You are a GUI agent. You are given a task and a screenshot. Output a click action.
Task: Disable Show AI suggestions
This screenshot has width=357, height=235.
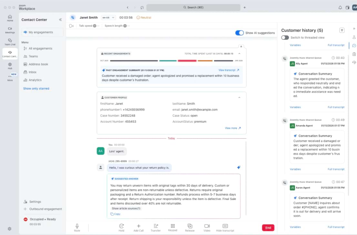(239, 33)
